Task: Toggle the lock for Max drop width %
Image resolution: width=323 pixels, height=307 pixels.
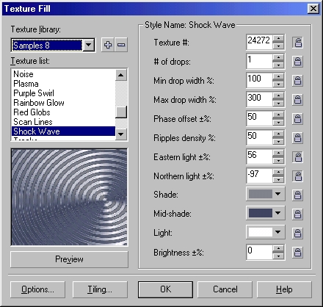Action: (297, 100)
